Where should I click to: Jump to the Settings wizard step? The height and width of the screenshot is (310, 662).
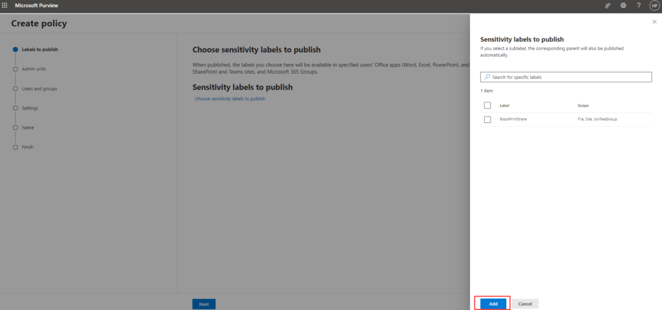point(30,108)
